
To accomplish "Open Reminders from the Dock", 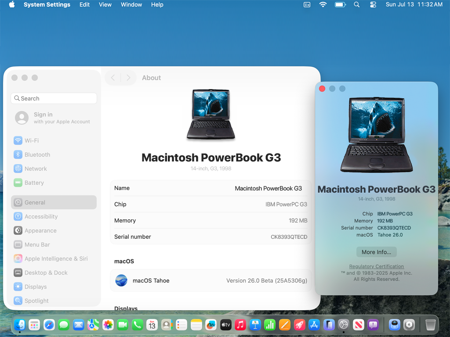I will pos(181,325).
